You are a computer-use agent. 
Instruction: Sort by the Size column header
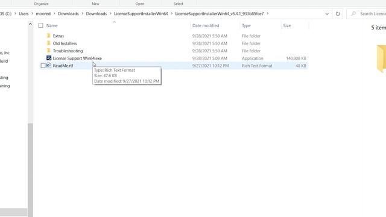(x=287, y=25)
